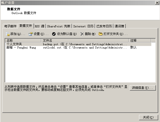Image resolution: width=160 pixels, height=122 pixels.
Task: Close the 帐户设置 dialog with the X
Action: (157, 3)
